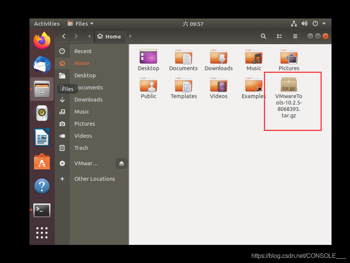The width and height of the screenshot is (350, 263).
Task: Open the search magnifier button
Action: 264,36
